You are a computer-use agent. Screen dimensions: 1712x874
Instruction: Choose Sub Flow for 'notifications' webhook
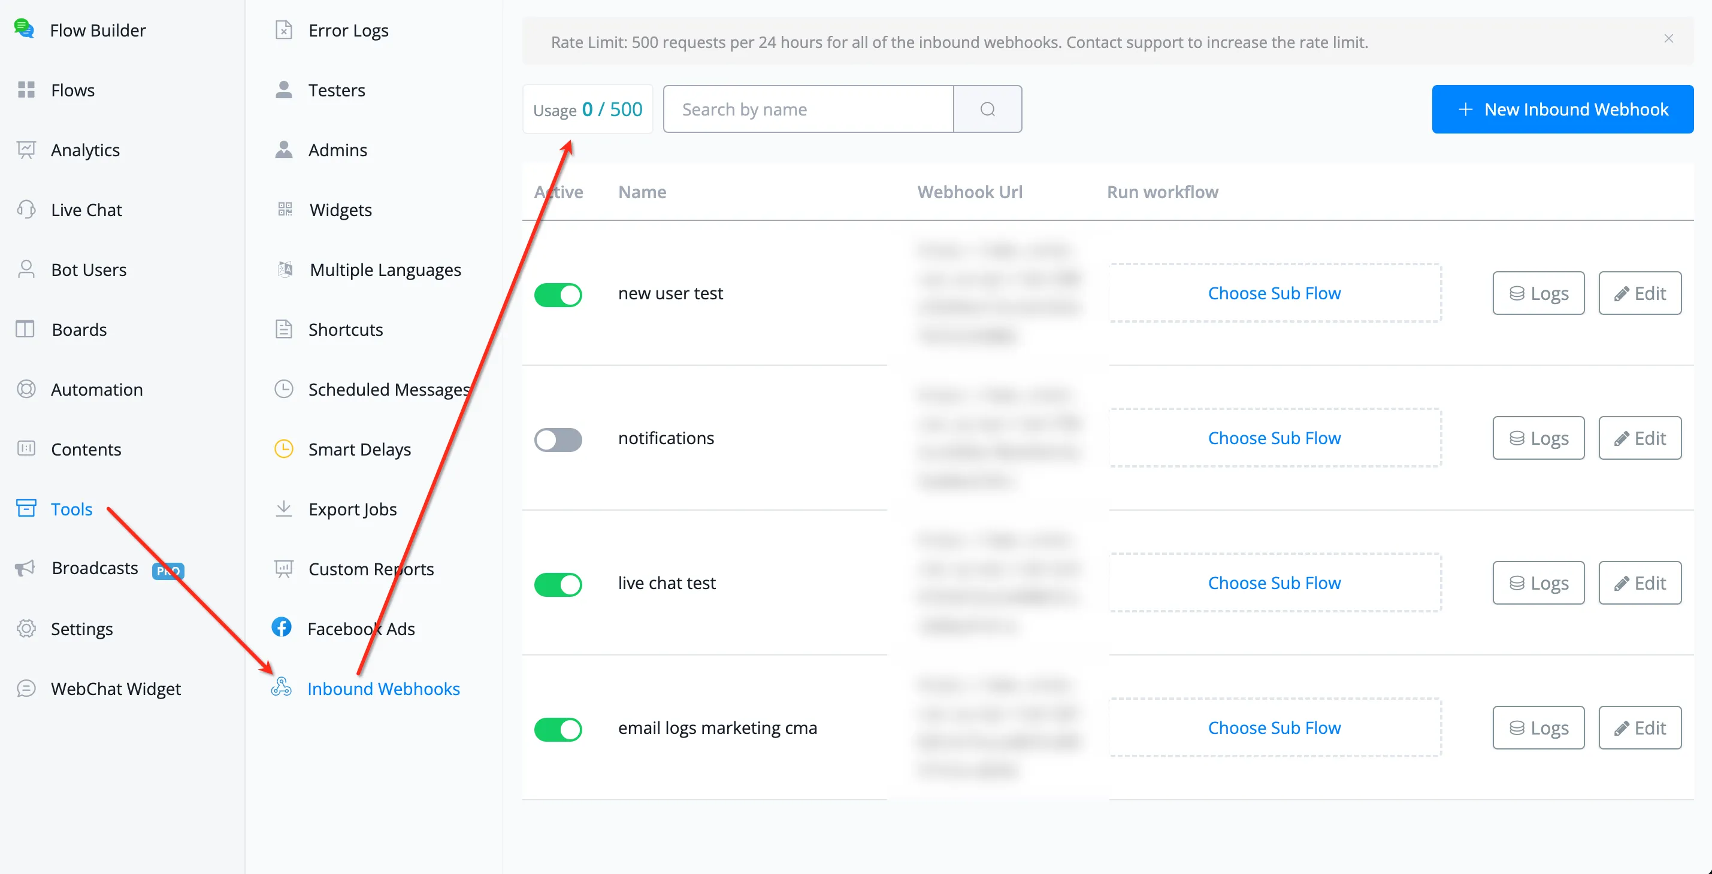(1275, 438)
